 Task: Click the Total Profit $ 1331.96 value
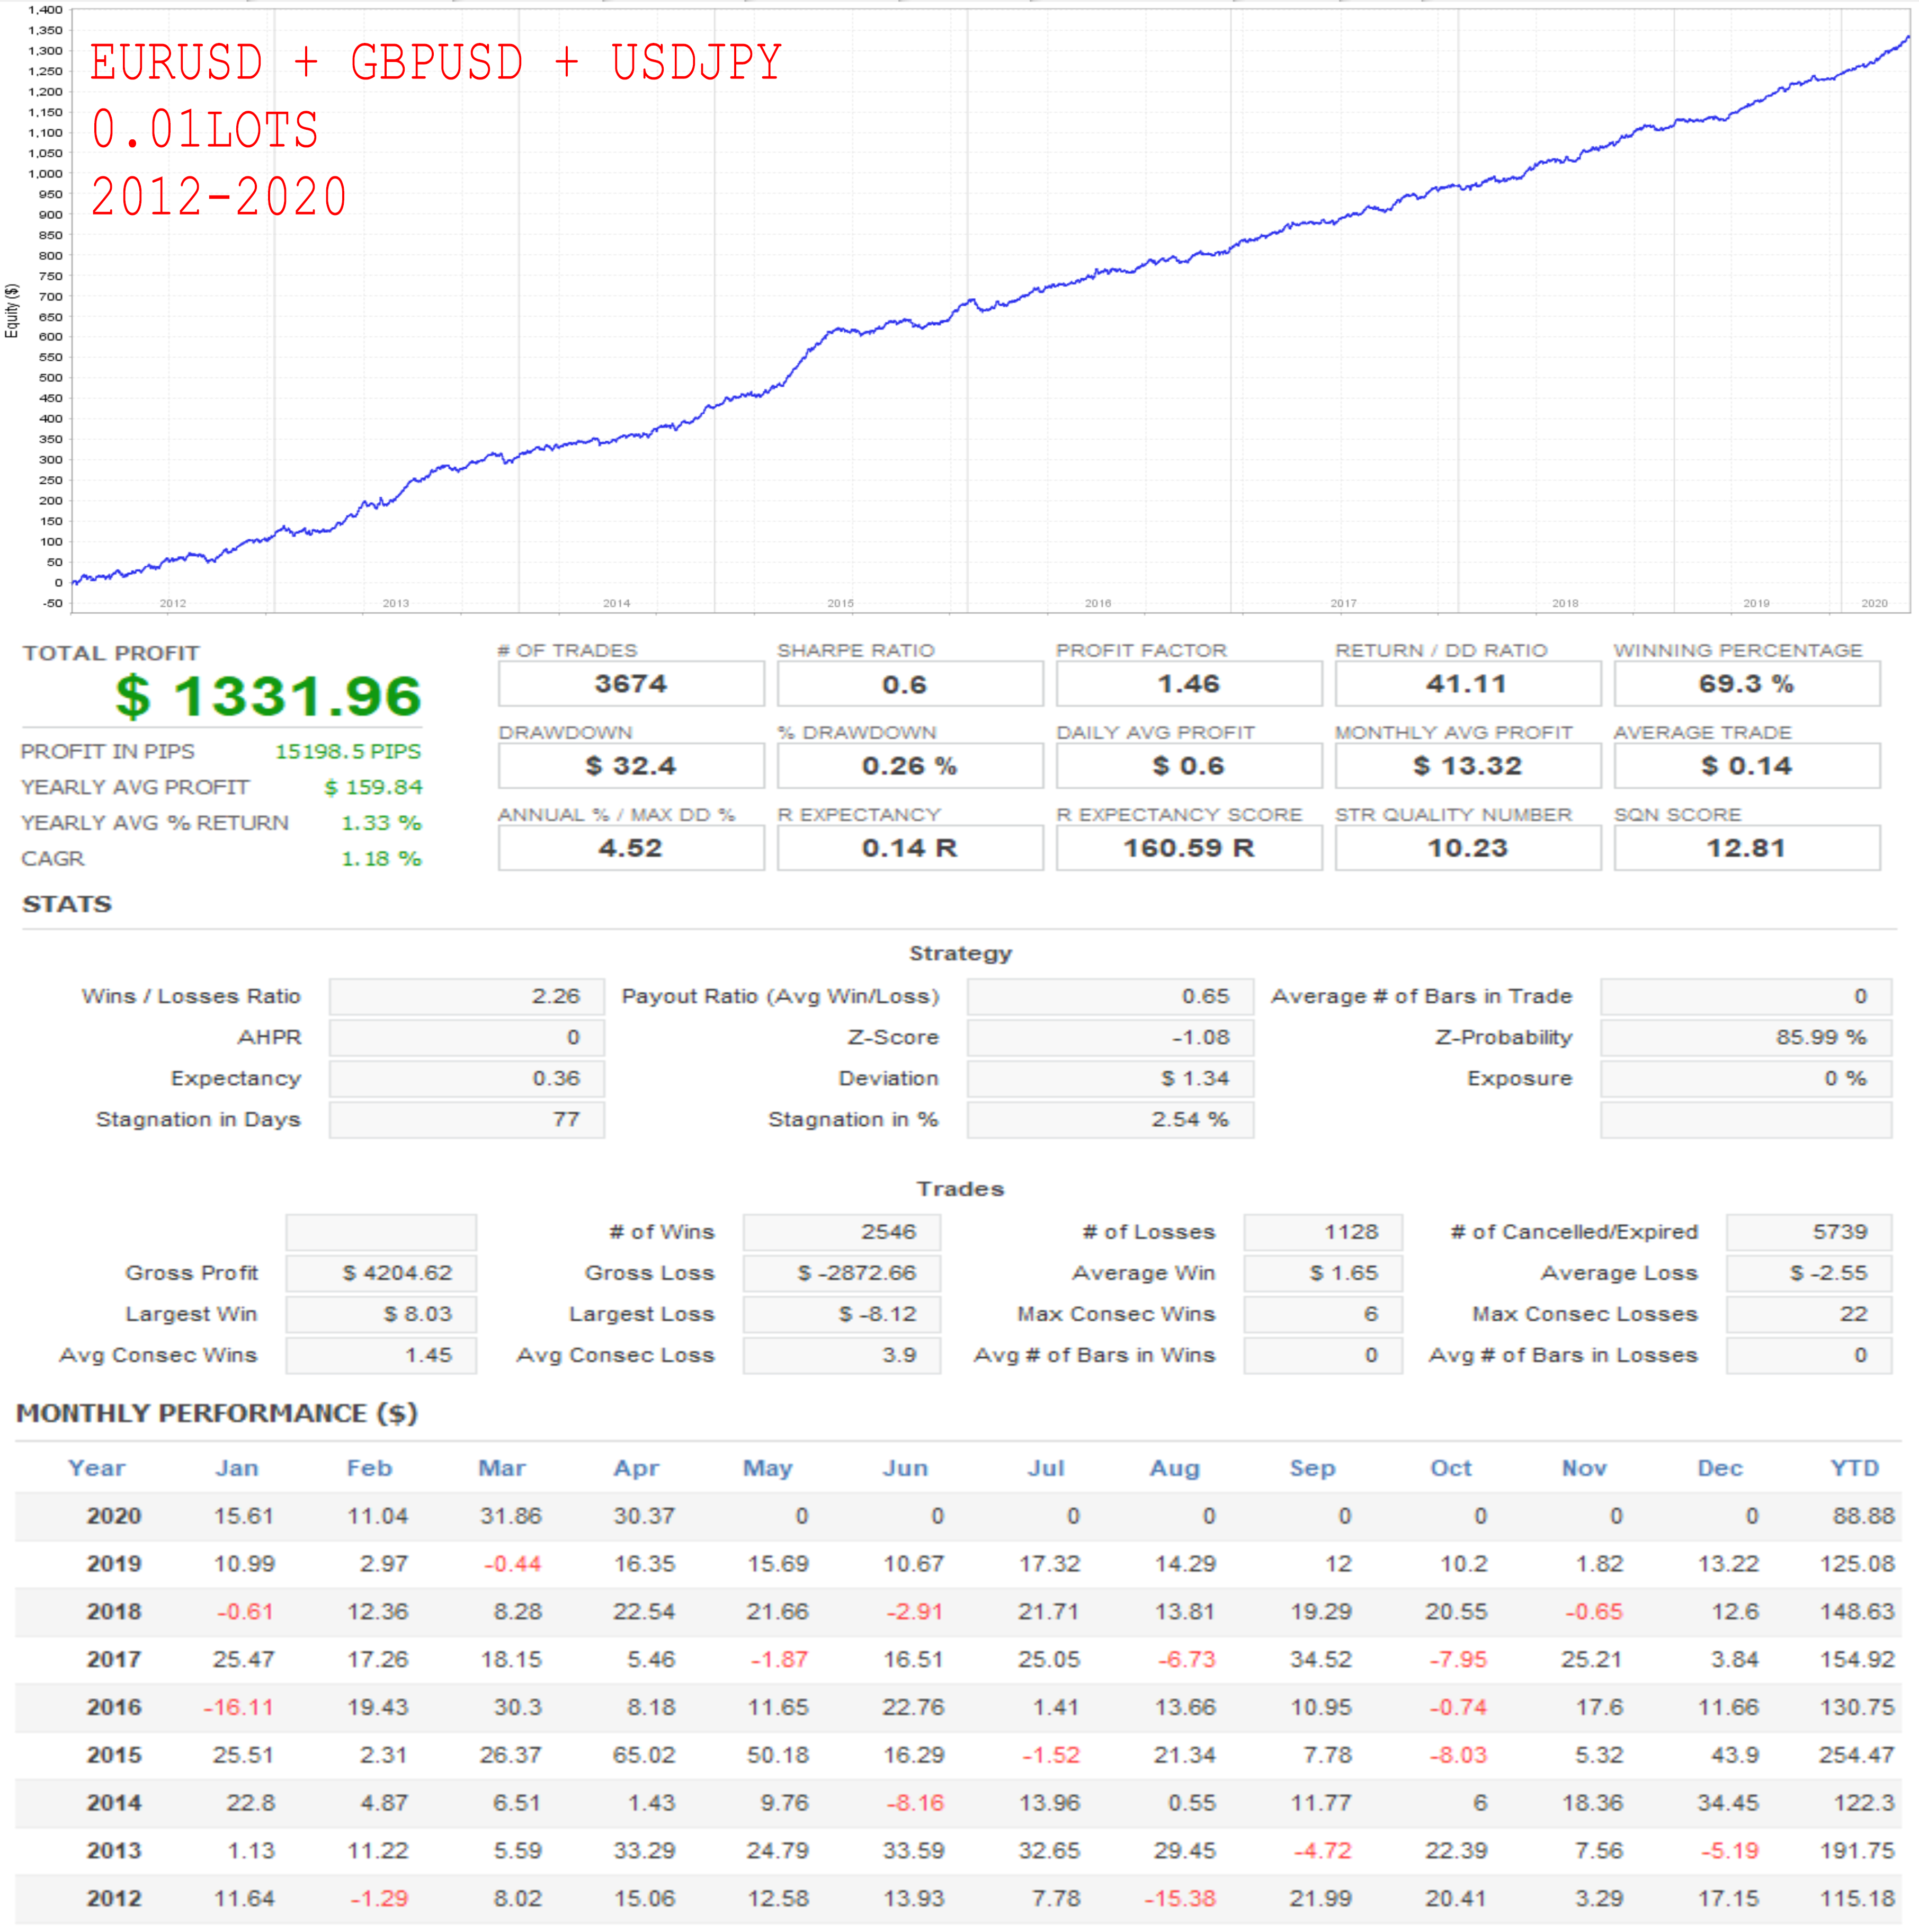[268, 696]
